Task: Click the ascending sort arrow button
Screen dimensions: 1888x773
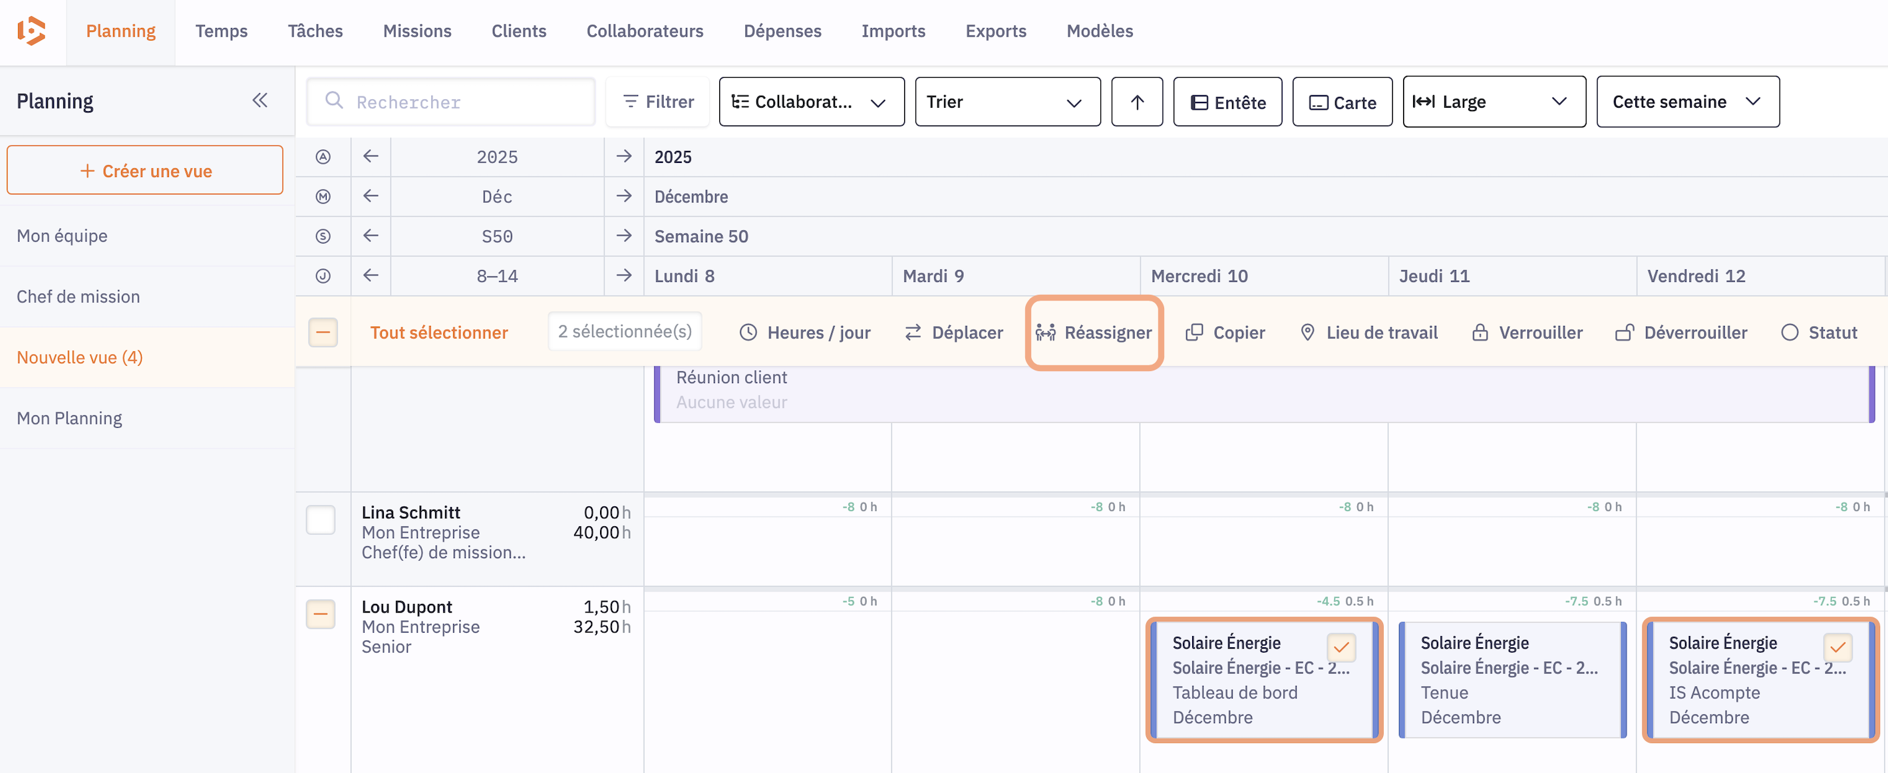Action: 1136,102
